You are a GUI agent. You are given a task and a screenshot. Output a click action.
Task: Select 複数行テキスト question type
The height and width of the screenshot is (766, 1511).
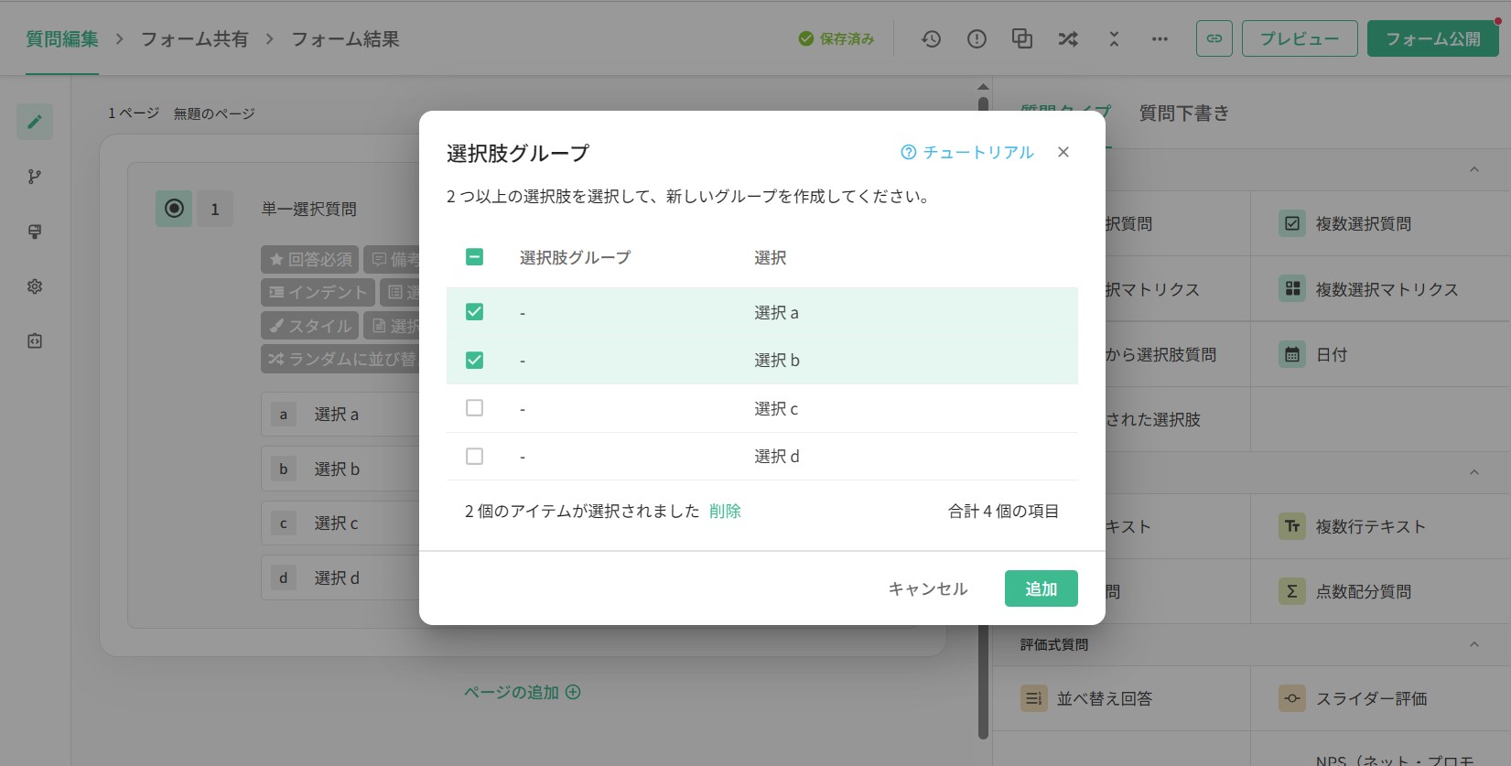[x=1371, y=526]
